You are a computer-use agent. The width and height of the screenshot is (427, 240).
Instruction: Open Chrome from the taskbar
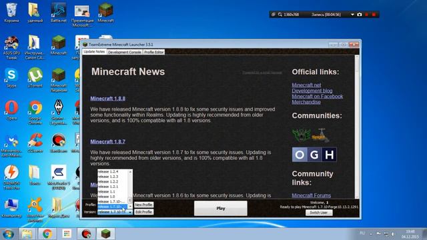pyautogui.click(x=47, y=234)
